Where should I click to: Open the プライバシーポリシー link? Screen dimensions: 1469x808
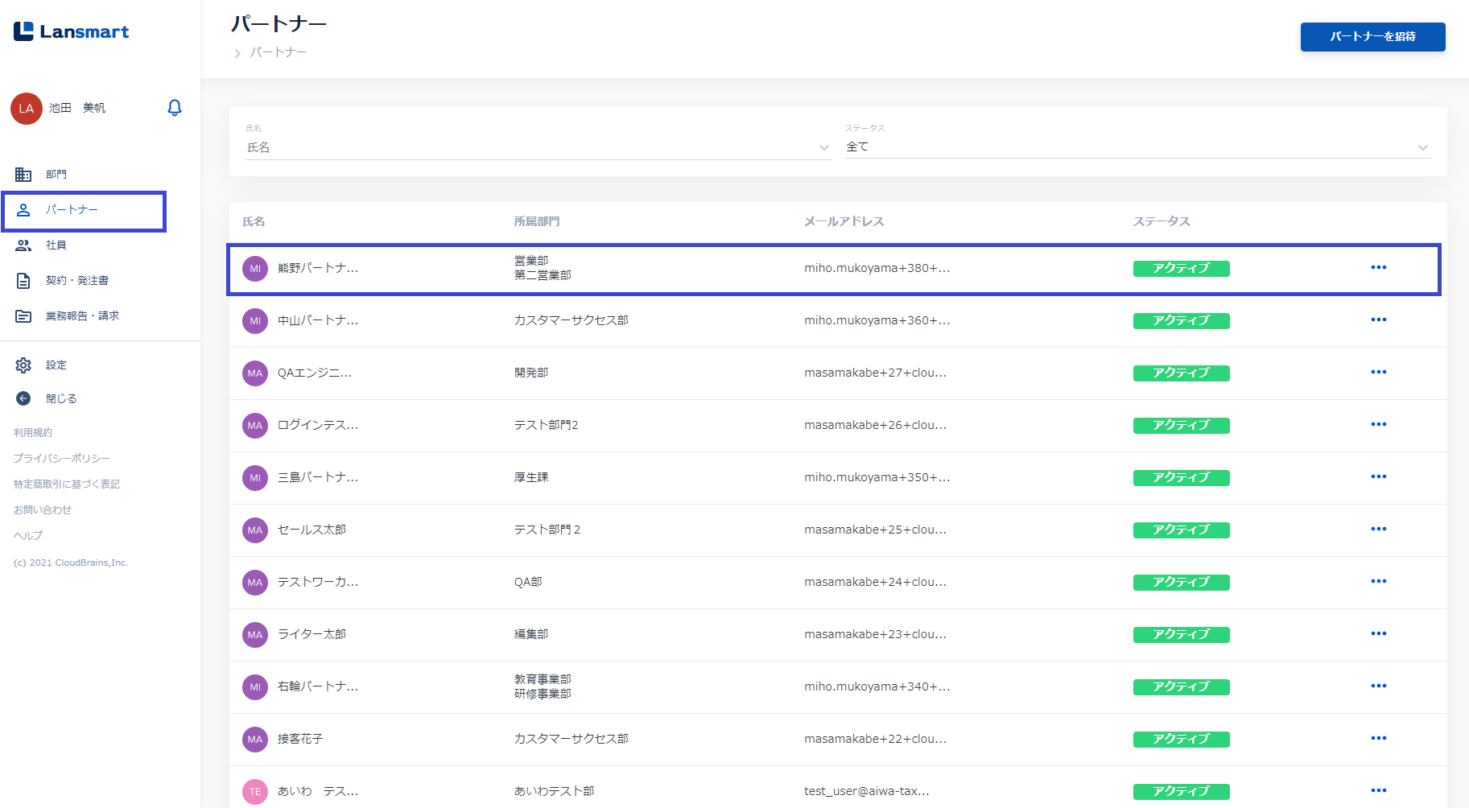(62, 459)
